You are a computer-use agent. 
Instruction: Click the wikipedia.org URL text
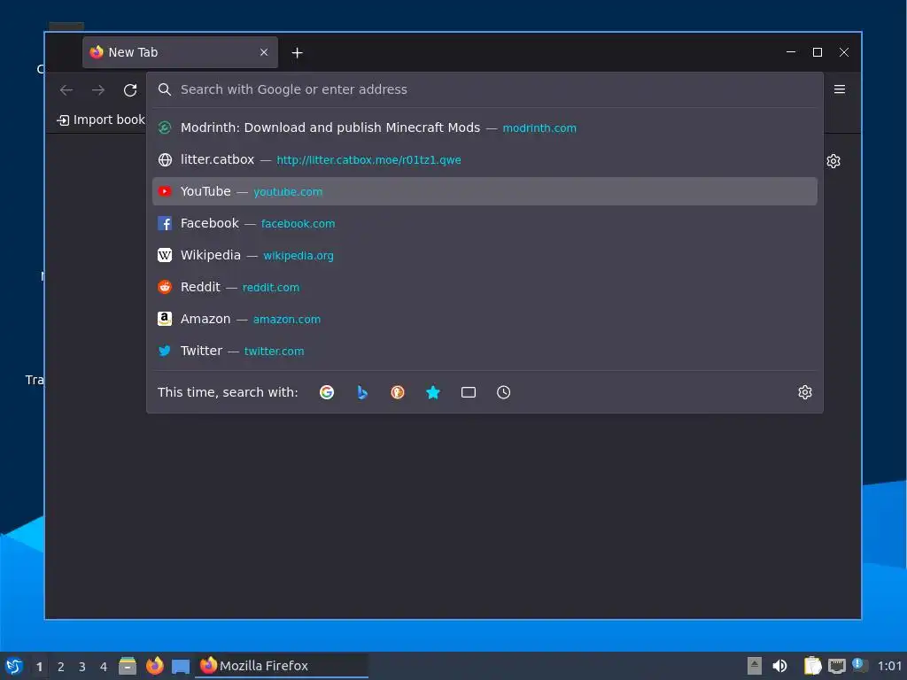pos(298,256)
